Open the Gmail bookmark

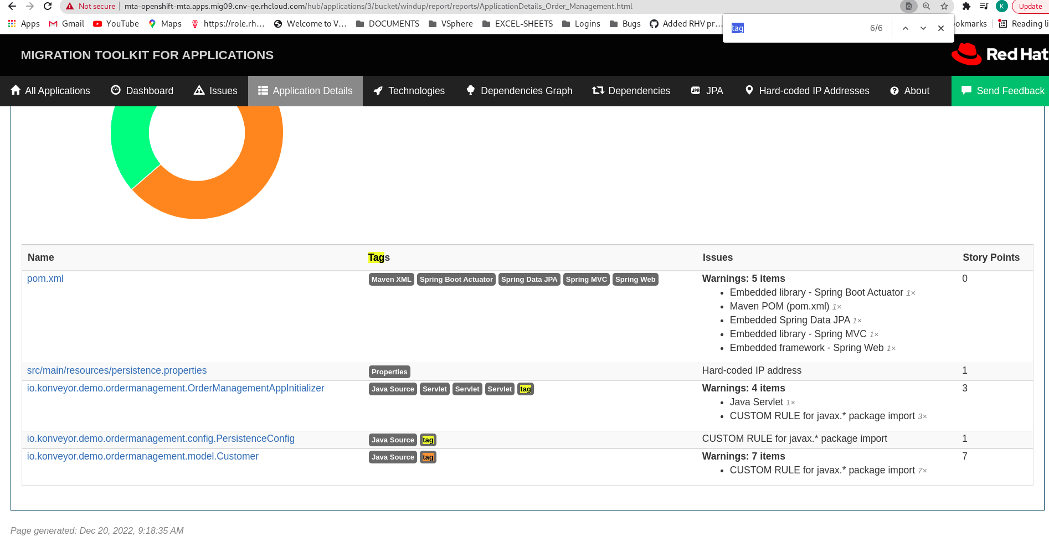pos(66,24)
